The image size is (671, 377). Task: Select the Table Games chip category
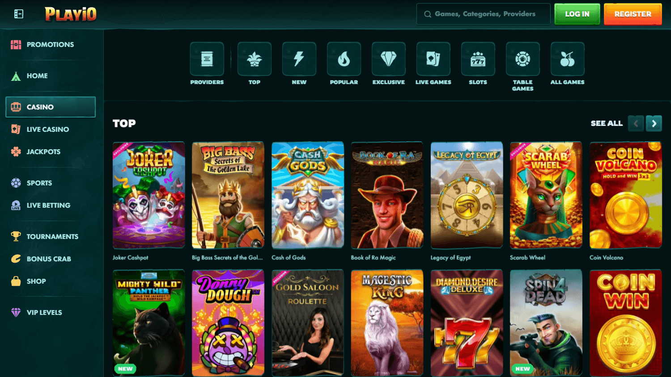pos(523,59)
